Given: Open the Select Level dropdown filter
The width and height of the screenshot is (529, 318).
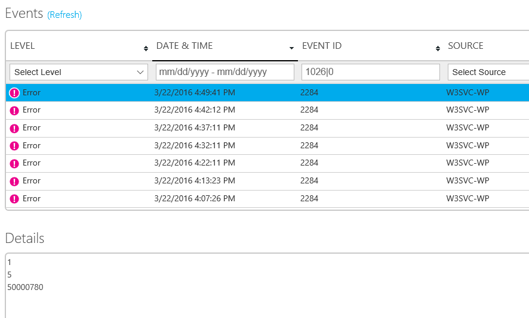Looking at the screenshot, I should [x=79, y=72].
